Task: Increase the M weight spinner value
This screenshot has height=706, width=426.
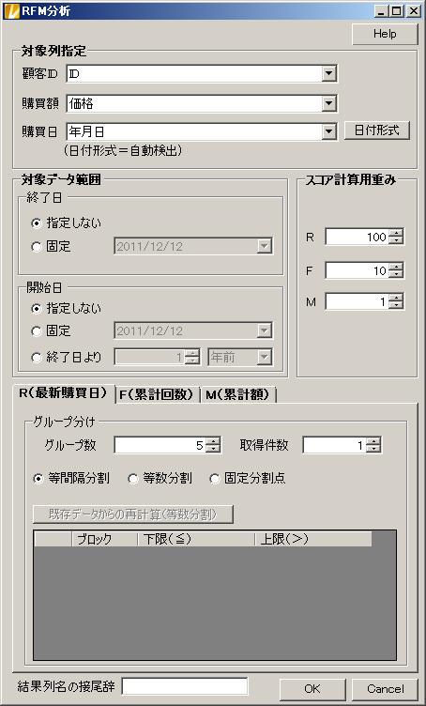Action: point(396,298)
